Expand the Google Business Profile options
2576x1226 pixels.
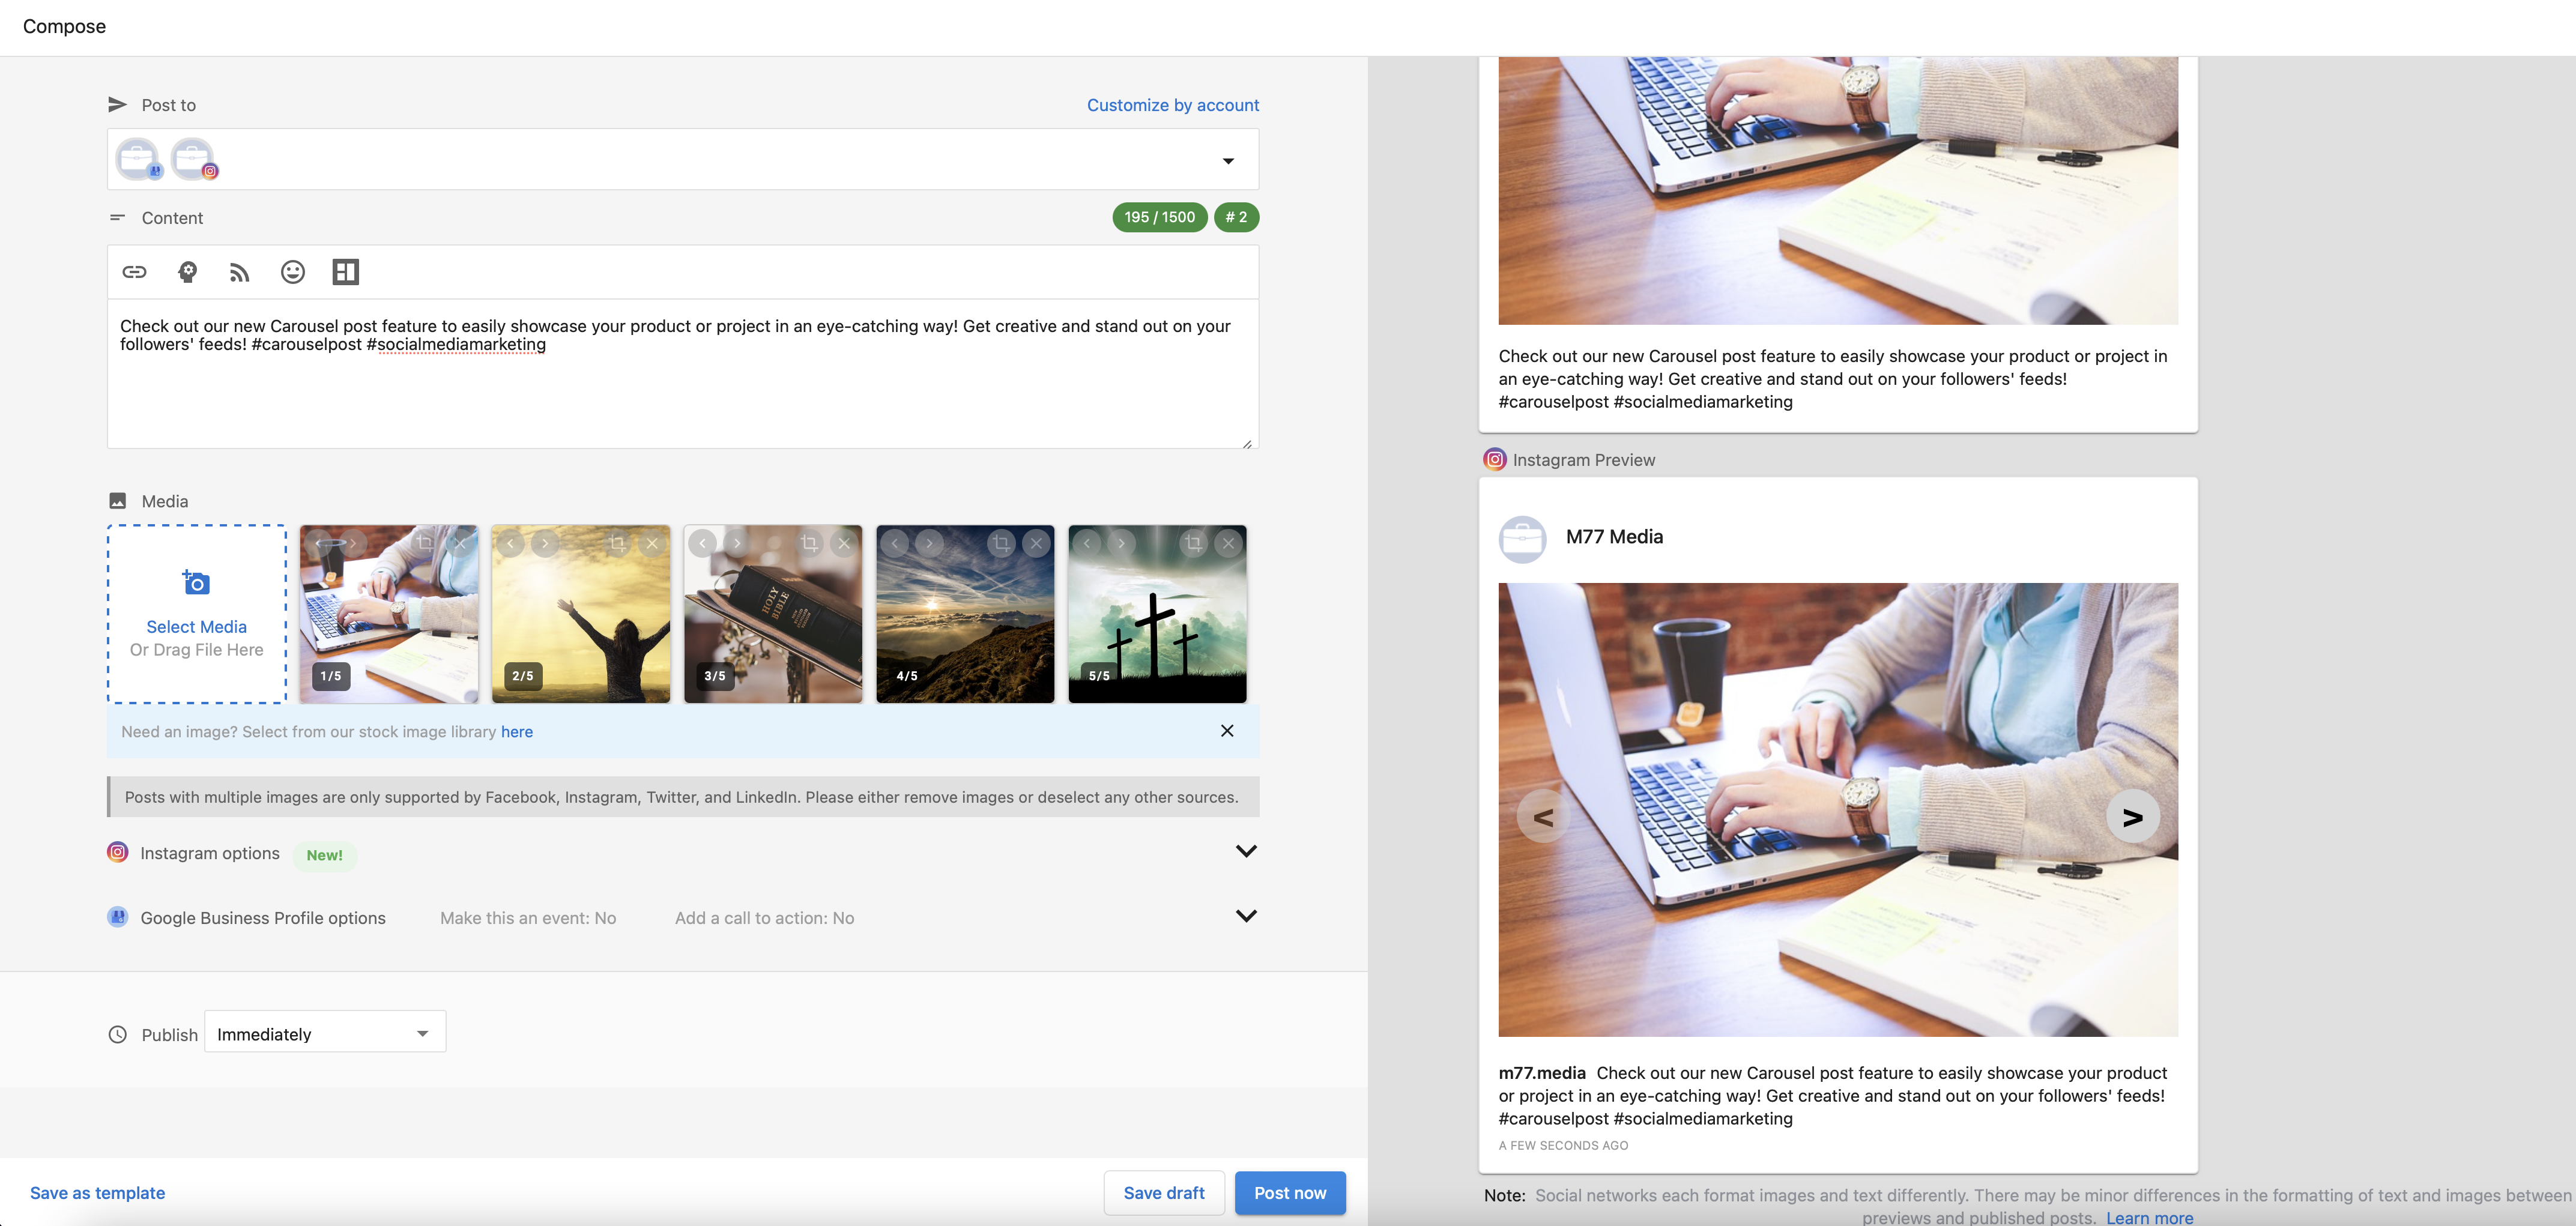pyautogui.click(x=1246, y=915)
